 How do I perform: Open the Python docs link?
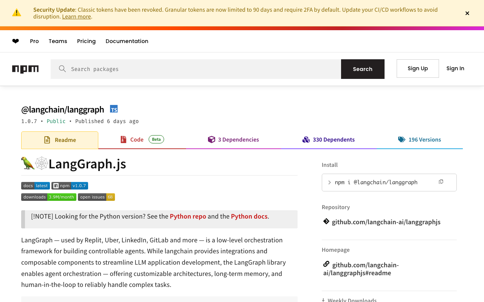tap(249, 216)
